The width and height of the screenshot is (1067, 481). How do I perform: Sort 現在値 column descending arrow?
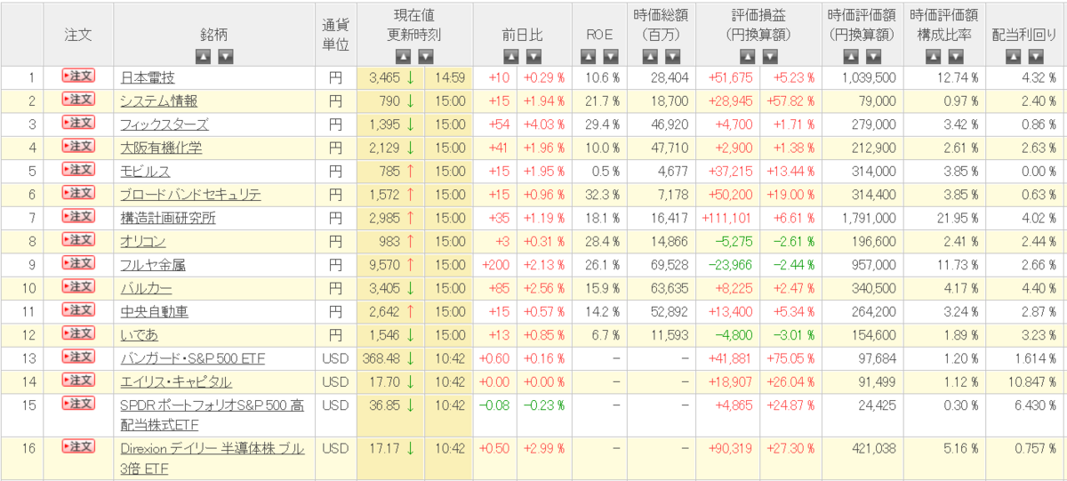click(426, 56)
